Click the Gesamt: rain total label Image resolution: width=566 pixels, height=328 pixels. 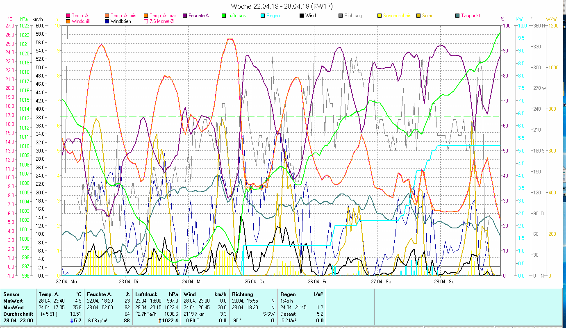coord(289,314)
